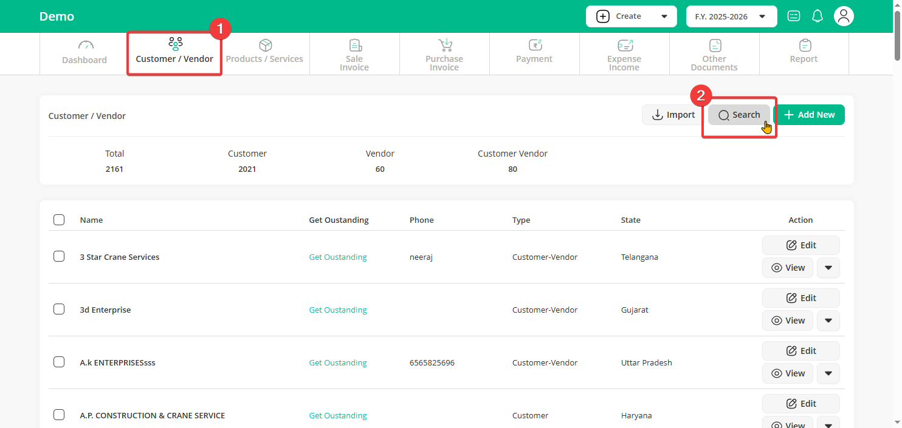This screenshot has width=902, height=428.
Task: Go to the Sale Invoice tab
Action: click(354, 53)
